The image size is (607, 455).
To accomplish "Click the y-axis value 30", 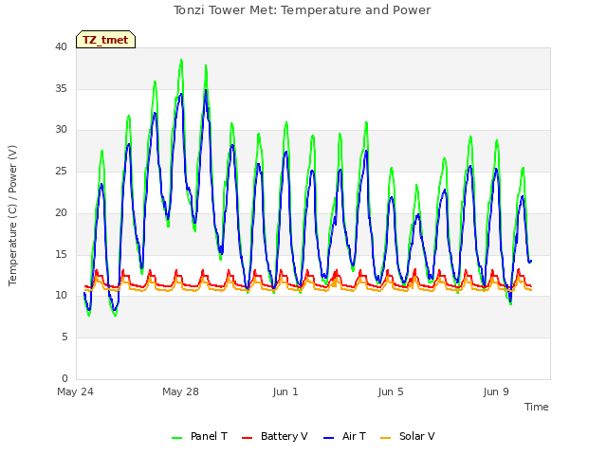I will coord(61,130).
